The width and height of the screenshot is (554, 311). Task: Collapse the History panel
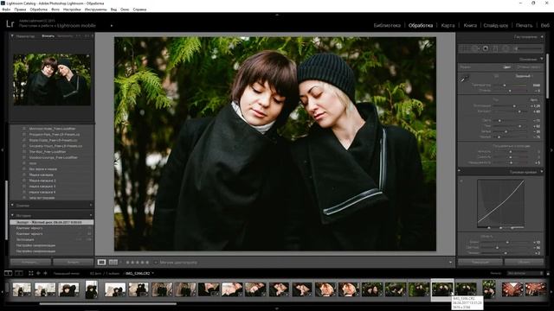click(x=12, y=215)
